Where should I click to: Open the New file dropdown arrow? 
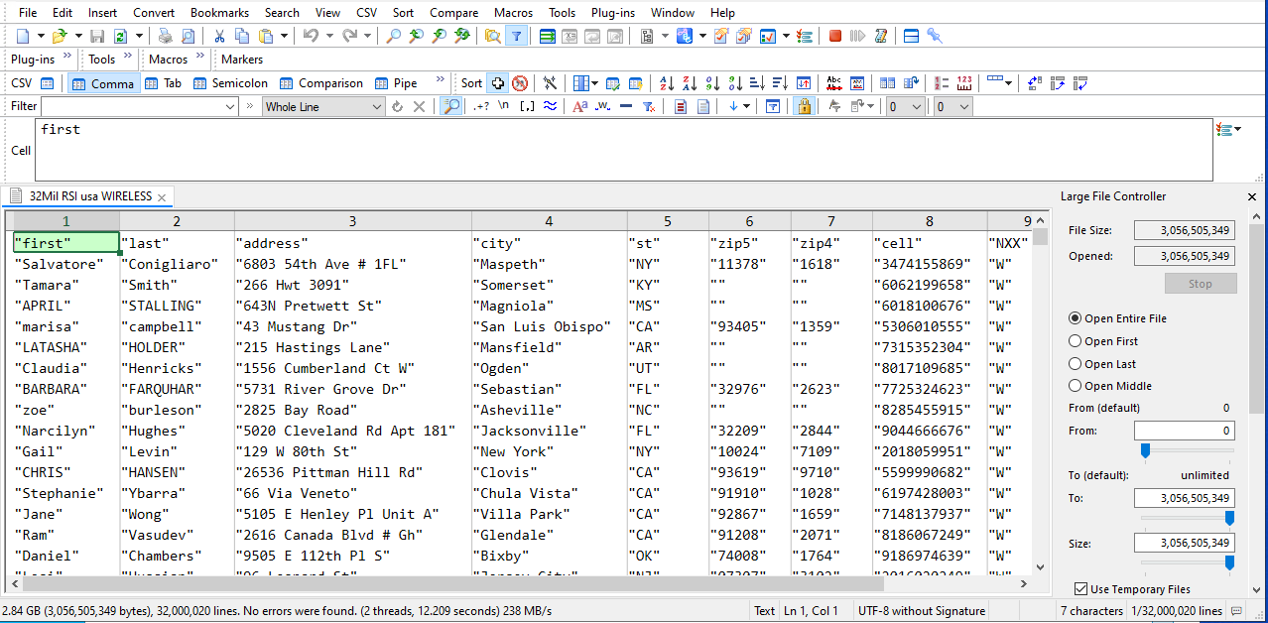[x=40, y=36]
